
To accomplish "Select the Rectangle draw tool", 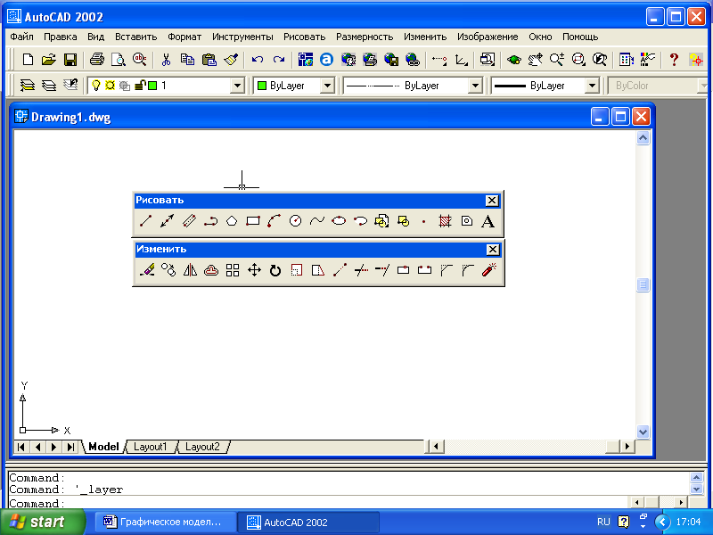I will coord(253,221).
